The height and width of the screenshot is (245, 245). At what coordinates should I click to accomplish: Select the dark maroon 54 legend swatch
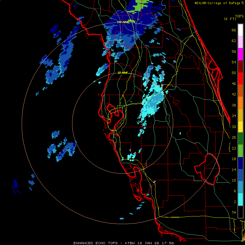click(240, 66)
